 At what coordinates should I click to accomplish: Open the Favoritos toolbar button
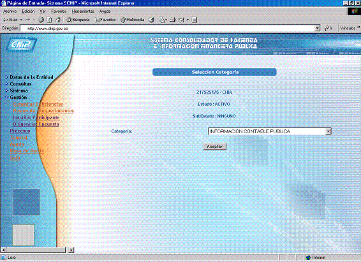point(105,20)
